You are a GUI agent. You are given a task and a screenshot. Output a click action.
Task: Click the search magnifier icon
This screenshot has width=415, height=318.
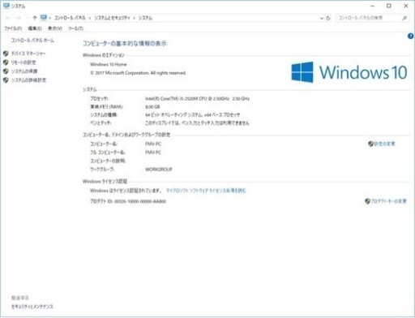(404, 18)
